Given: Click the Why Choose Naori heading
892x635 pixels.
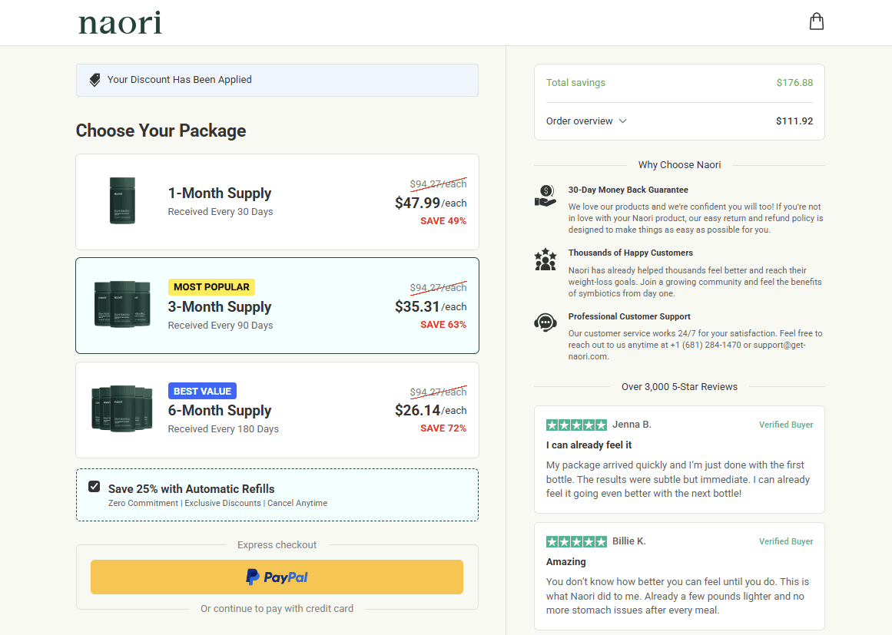Looking at the screenshot, I should click(679, 165).
